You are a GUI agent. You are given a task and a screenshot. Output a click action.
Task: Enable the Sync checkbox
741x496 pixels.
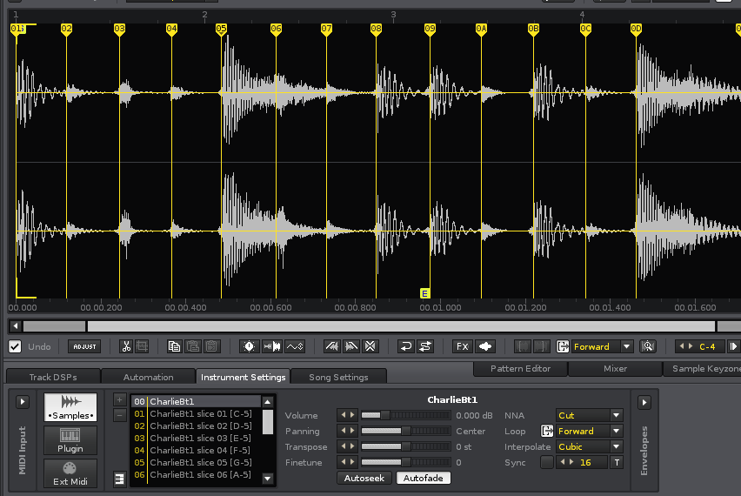[x=546, y=462]
